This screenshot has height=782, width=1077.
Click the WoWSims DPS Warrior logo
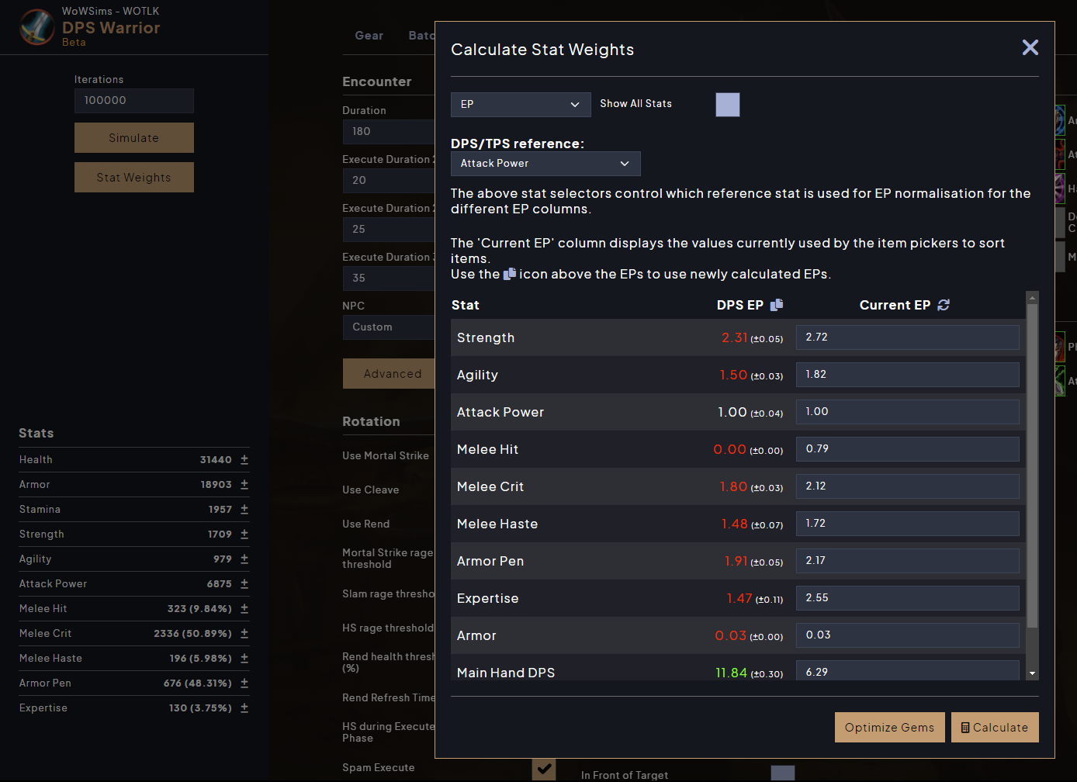point(36,29)
